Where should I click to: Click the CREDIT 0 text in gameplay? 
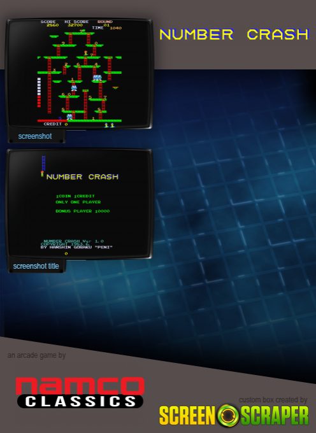[55, 124]
